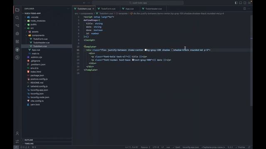
Task: Open the Manage settings icon in activity bar
Action: click(x=17, y=141)
